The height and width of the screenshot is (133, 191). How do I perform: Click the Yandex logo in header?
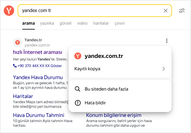pos(9,11)
